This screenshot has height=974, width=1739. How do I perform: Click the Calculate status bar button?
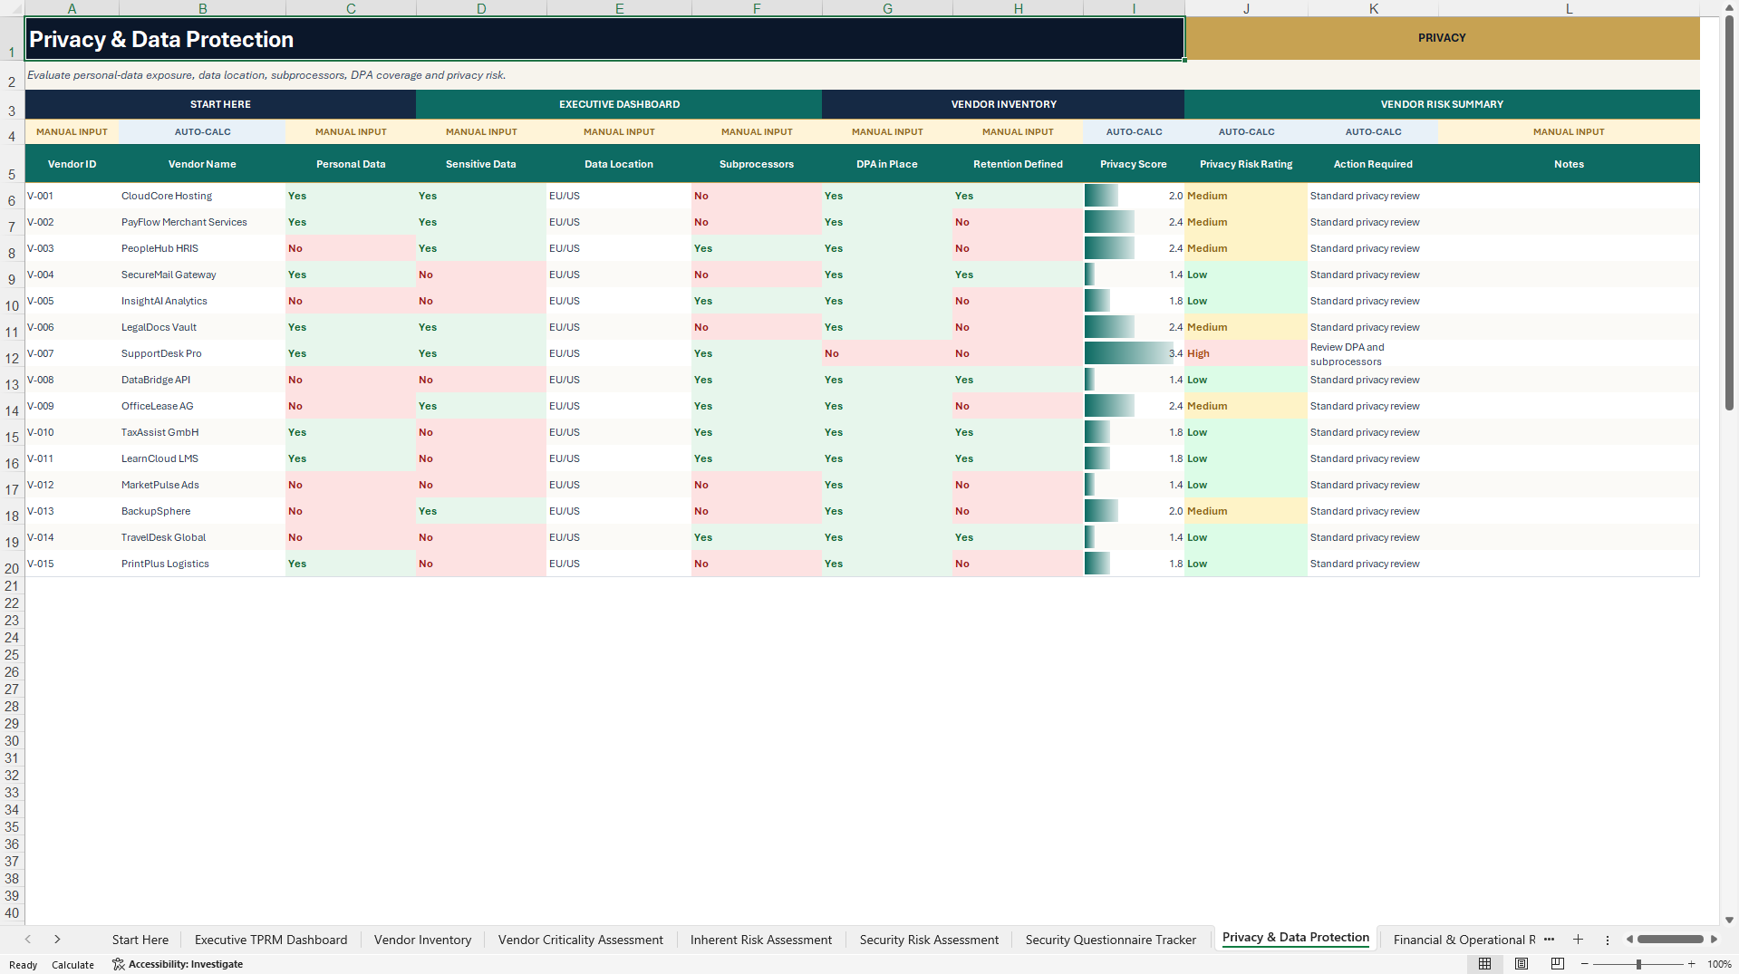[72, 964]
